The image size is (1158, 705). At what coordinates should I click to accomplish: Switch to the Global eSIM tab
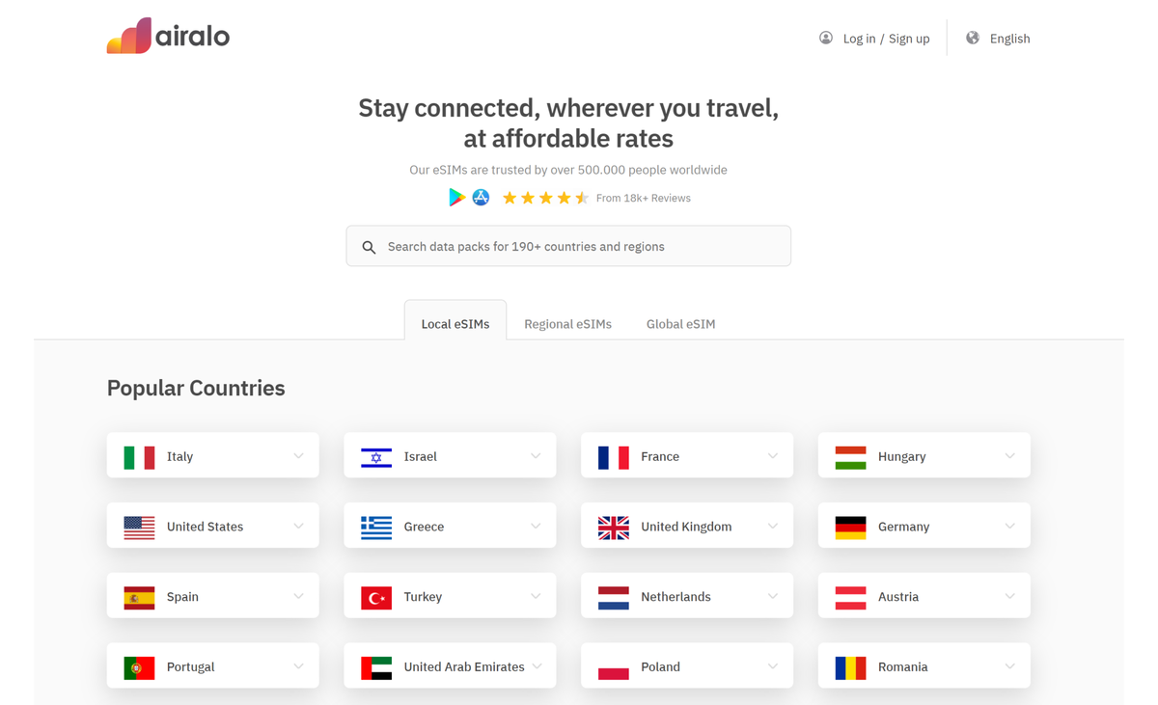tap(680, 324)
